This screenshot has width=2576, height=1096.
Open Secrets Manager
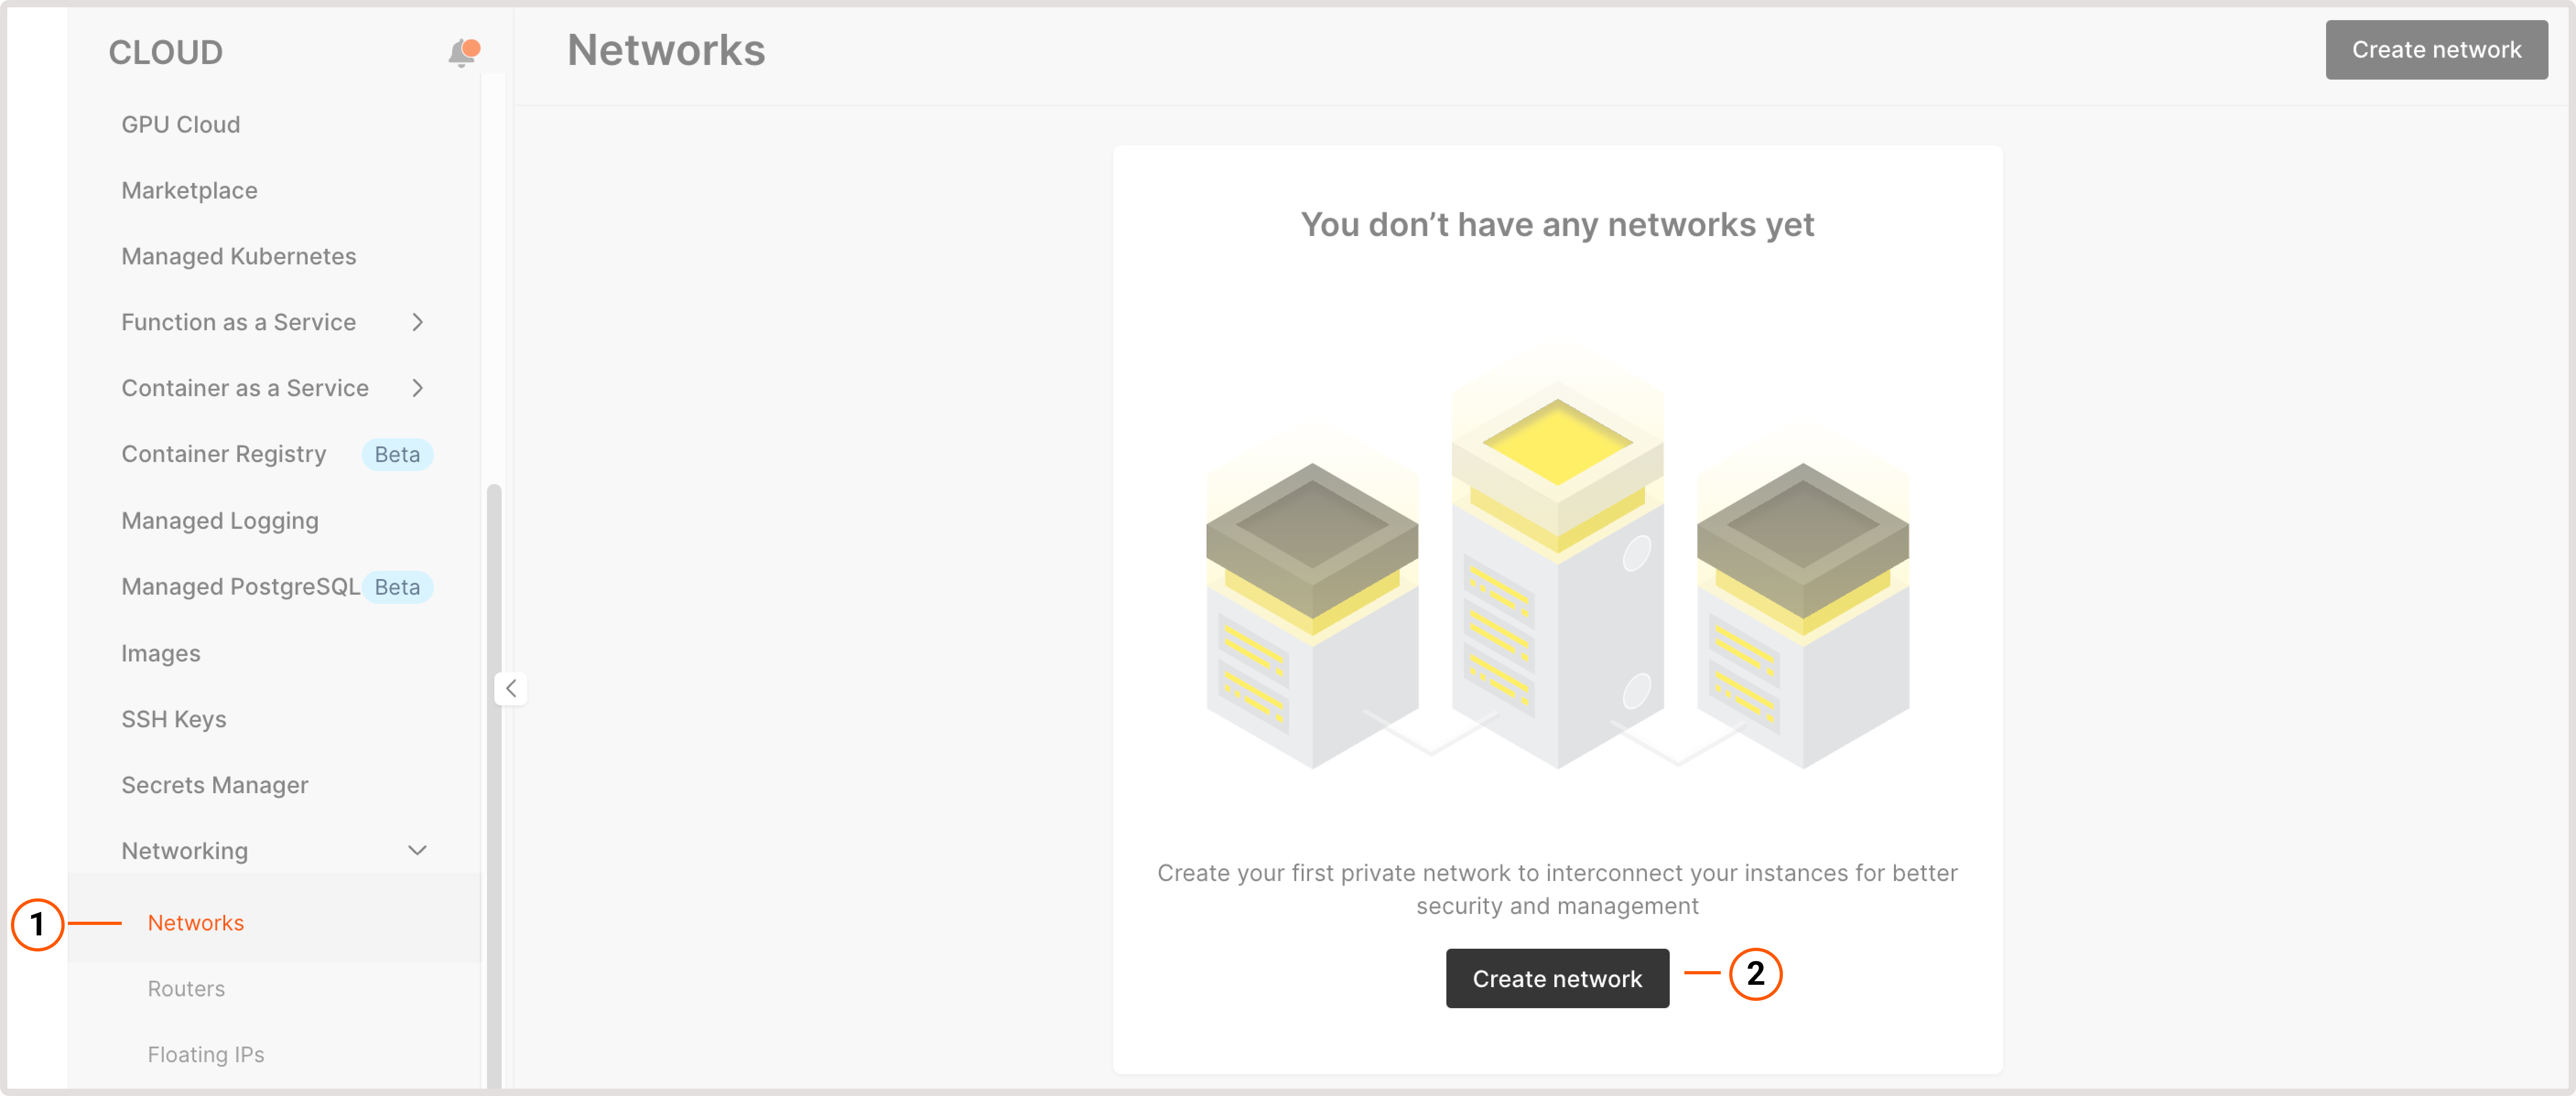click(214, 784)
